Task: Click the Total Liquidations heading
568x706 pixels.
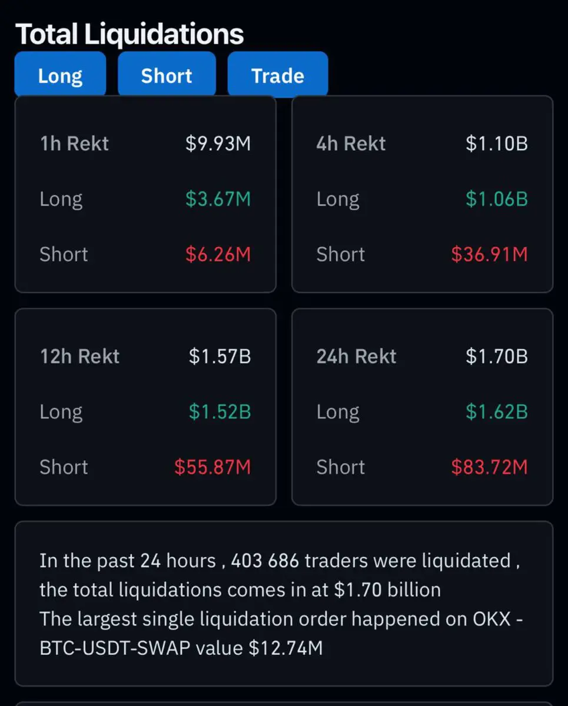Action: (x=129, y=34)
